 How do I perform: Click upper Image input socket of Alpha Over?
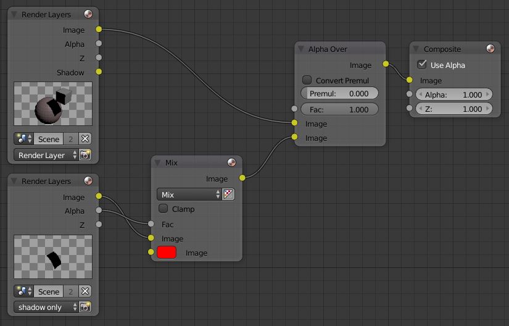pos(294,122)
